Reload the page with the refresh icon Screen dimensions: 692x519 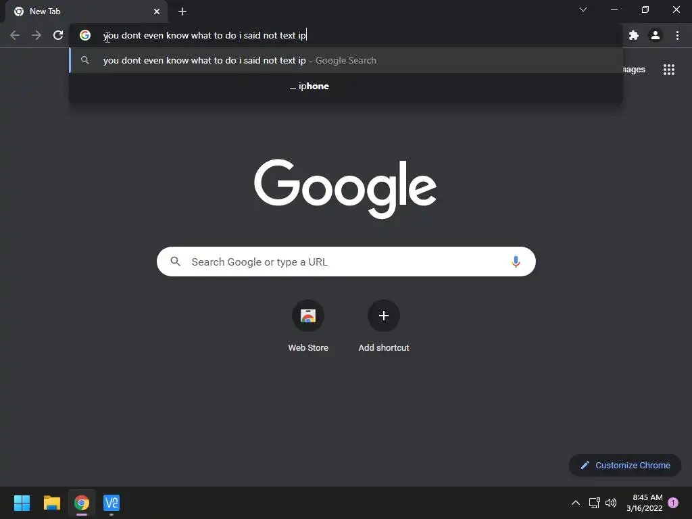pyautogui.click(x=58, y=35)
